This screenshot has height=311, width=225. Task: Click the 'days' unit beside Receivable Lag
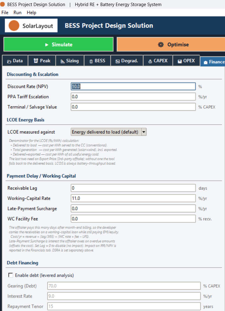pyautogui.click(x=203, y=188)
